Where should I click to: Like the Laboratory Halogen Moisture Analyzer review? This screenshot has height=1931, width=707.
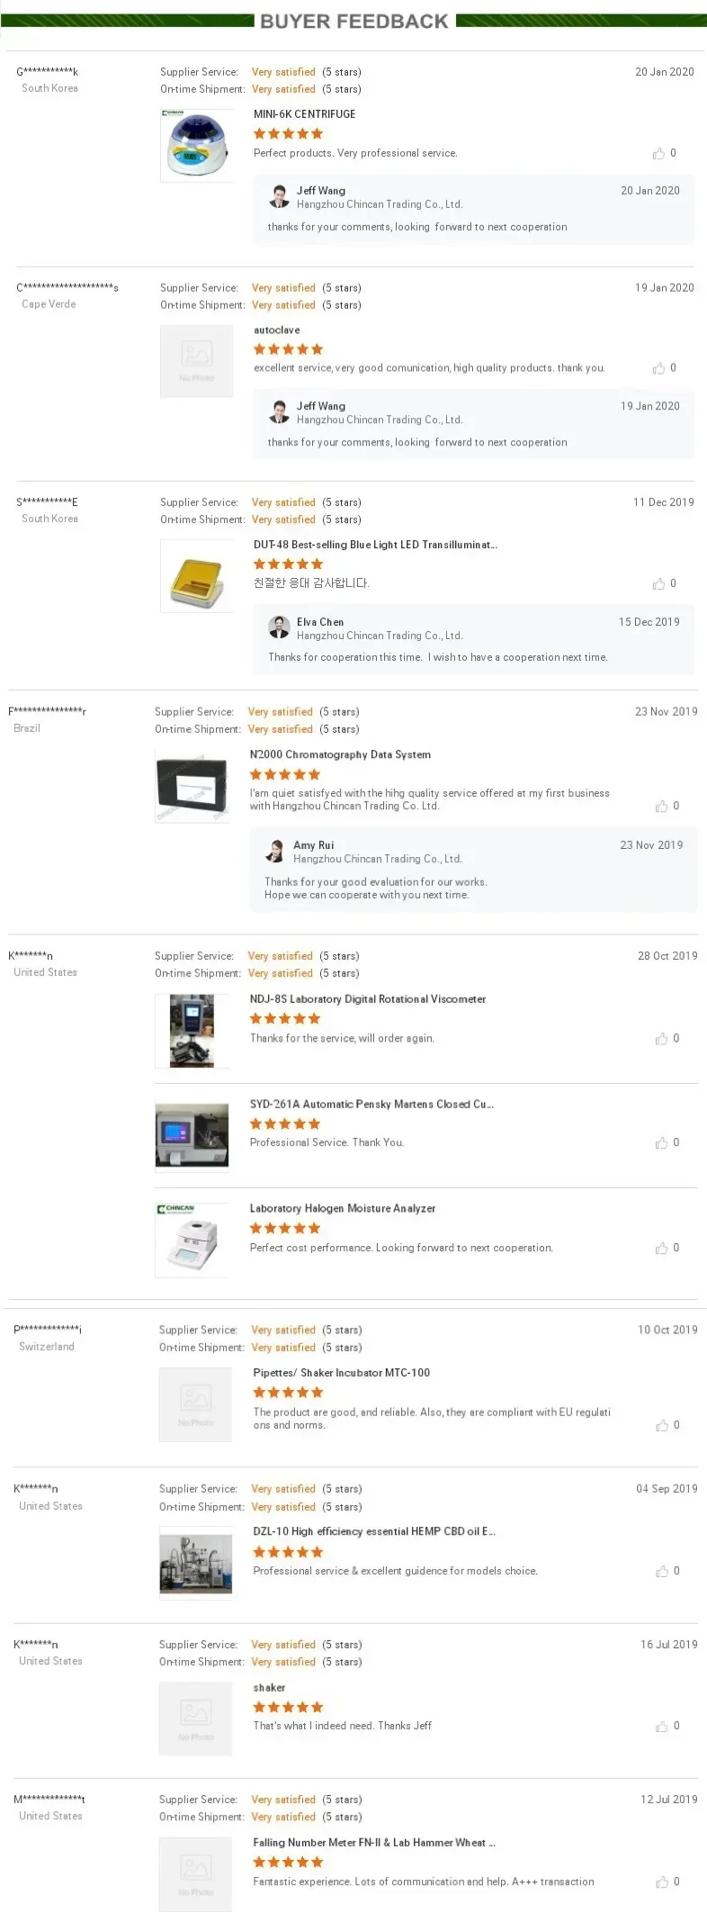point(662,1248)
